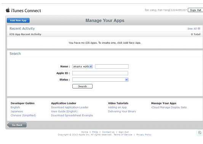The height and width of the screenshot is (144, 203).
Task: Open English developer guide
Action: tap(15, 107)
